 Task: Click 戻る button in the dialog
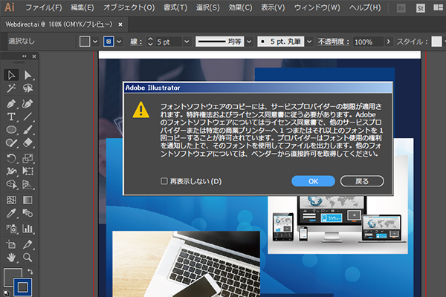click(x=362, y=181)
